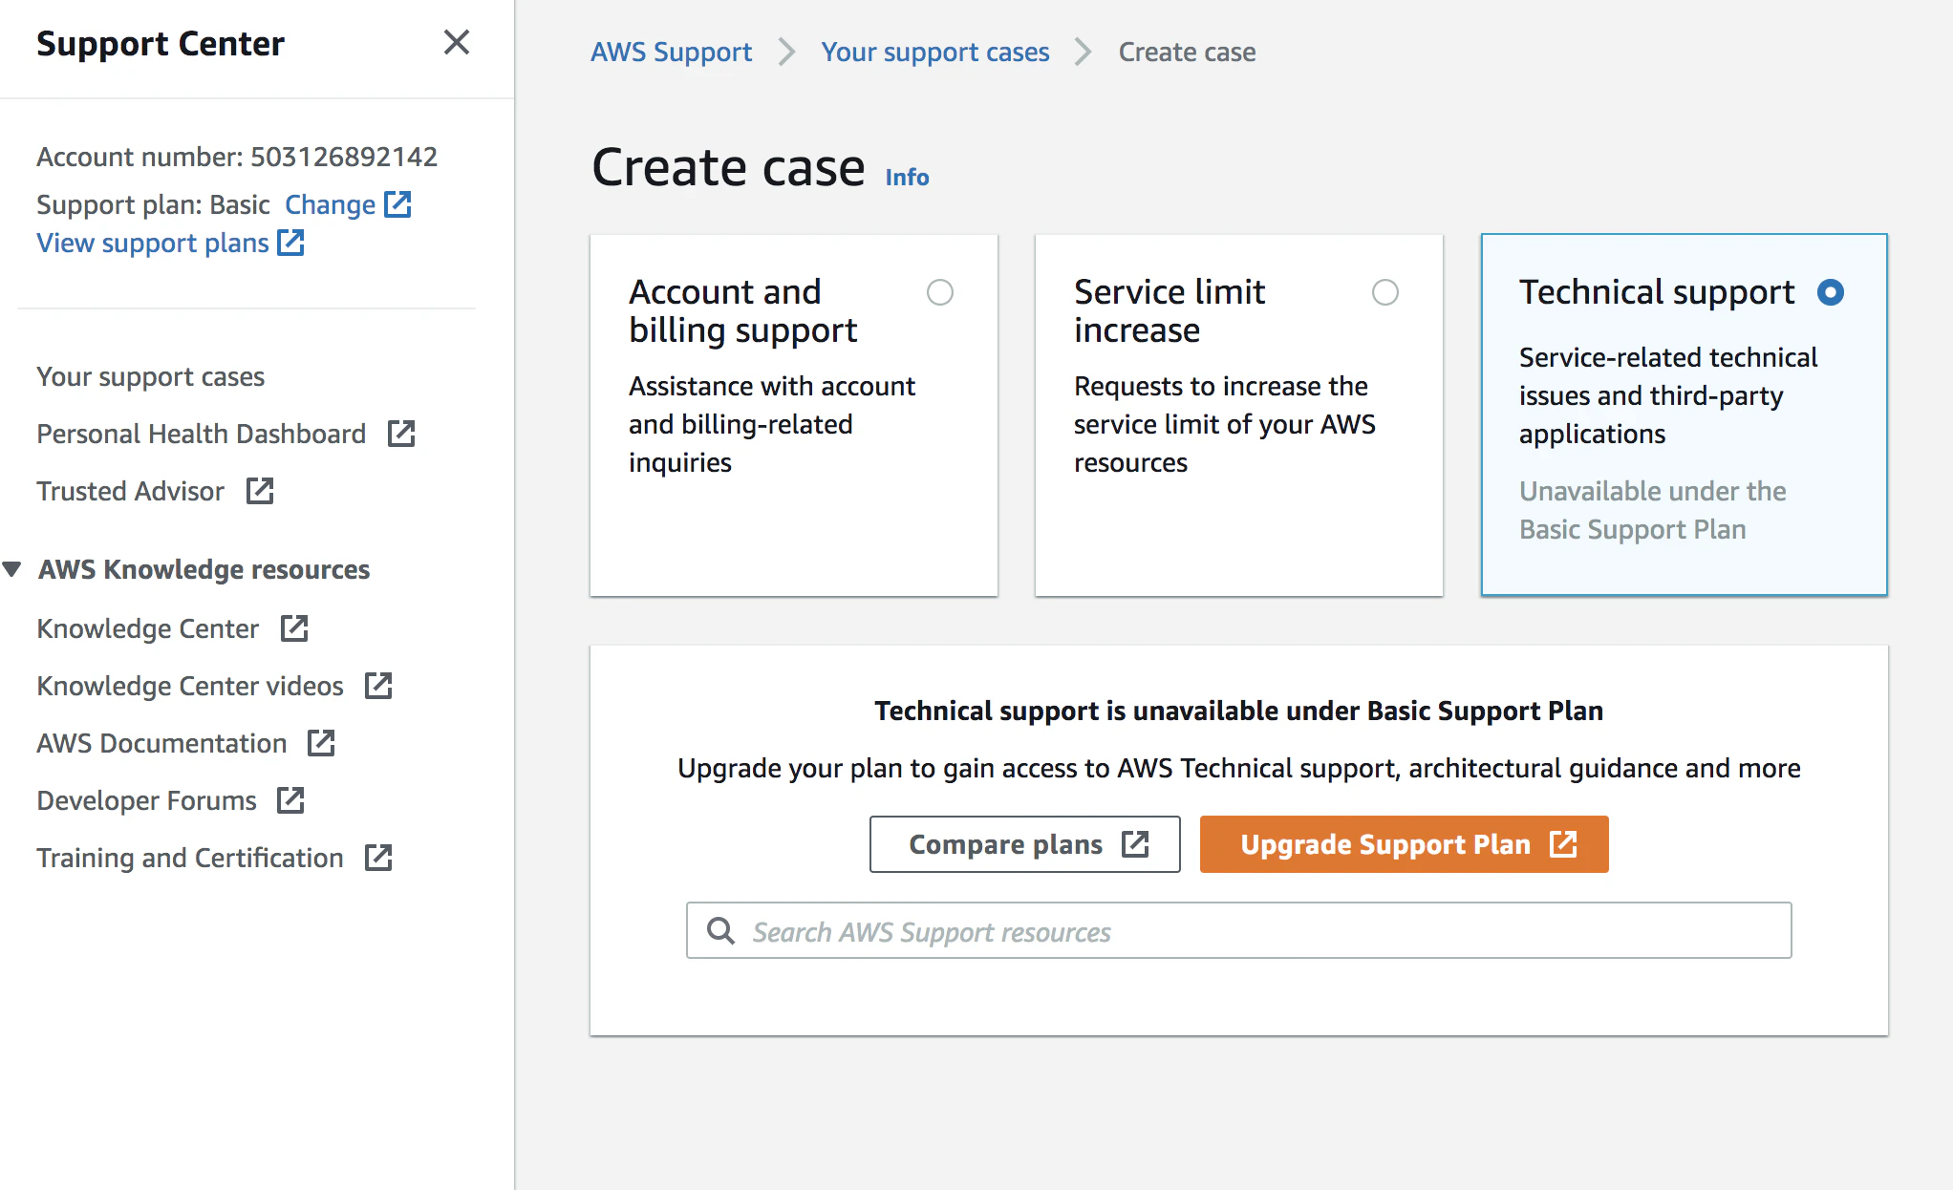Close the Support Center side panel
1953x1190 pixels.
point(457,42)
